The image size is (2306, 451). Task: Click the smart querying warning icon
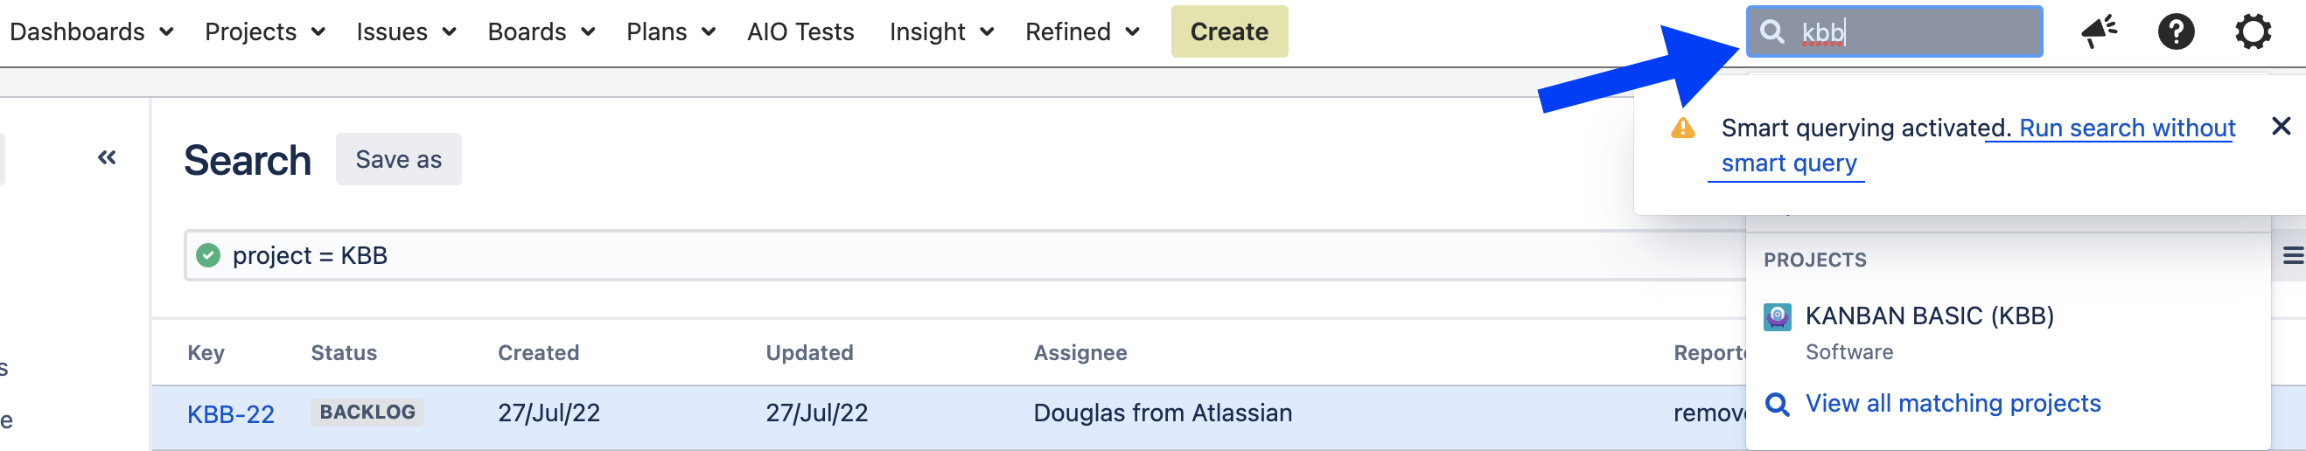click(x=1683, y=128)
